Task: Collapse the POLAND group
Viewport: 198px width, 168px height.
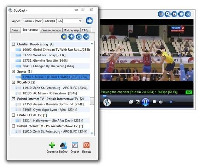Action: [13, 82]
